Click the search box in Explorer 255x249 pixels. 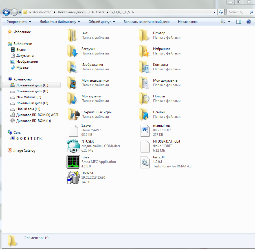click(x=238, y=12)
